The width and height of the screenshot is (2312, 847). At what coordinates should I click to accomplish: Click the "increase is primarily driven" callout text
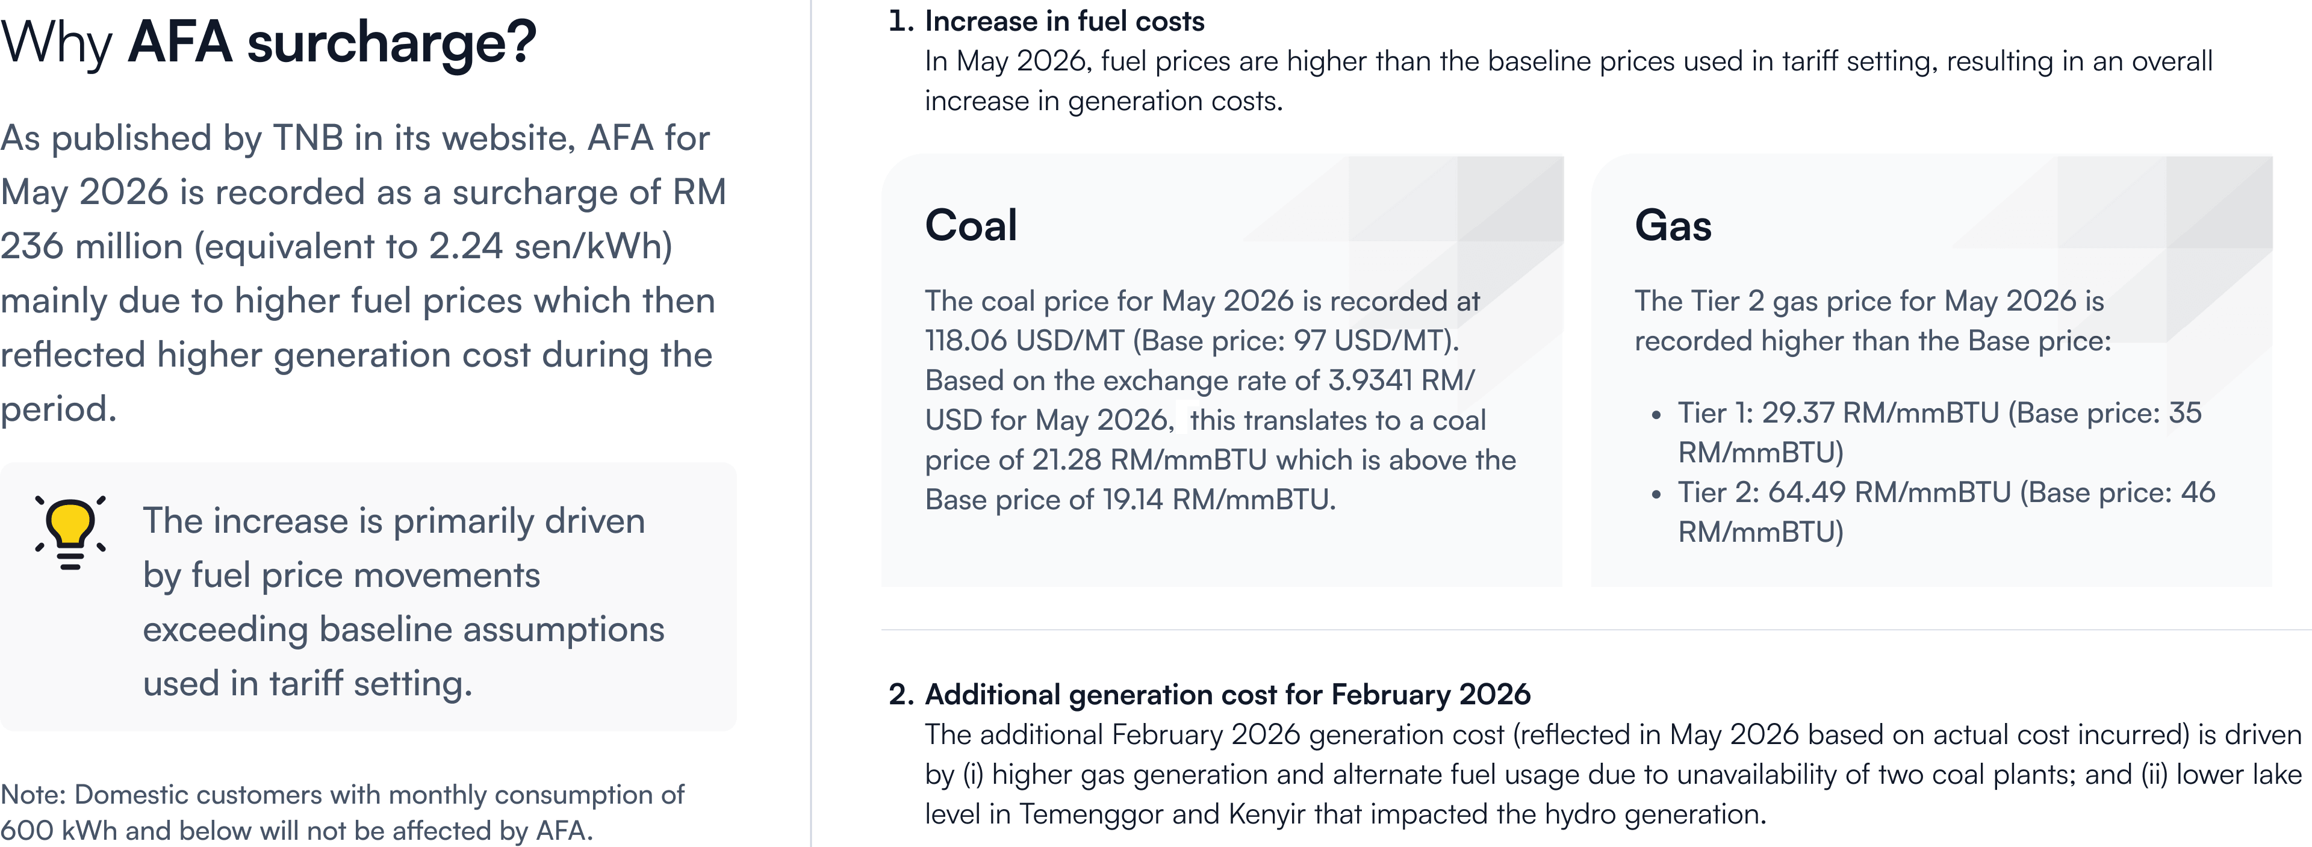pyautogui.click(x=402, y=602)
